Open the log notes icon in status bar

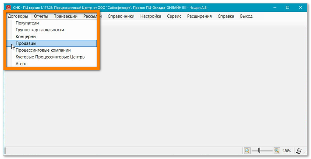(x=299, y=151)
